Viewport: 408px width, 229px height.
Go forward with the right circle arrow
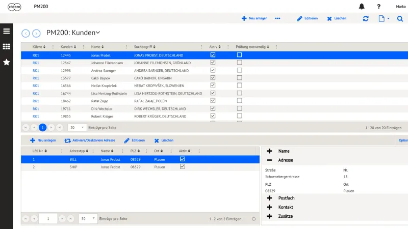click(x=36, y=33)
